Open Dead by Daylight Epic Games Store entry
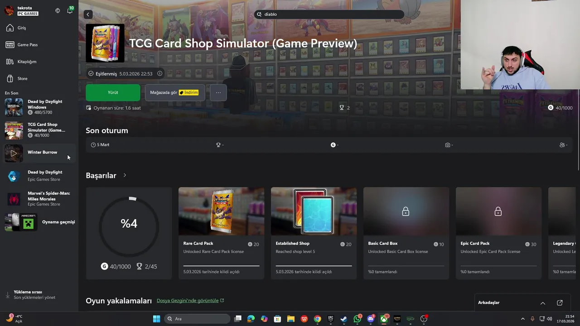The height and width of the screenshot is (326, 580). click(x=39, y=176)
